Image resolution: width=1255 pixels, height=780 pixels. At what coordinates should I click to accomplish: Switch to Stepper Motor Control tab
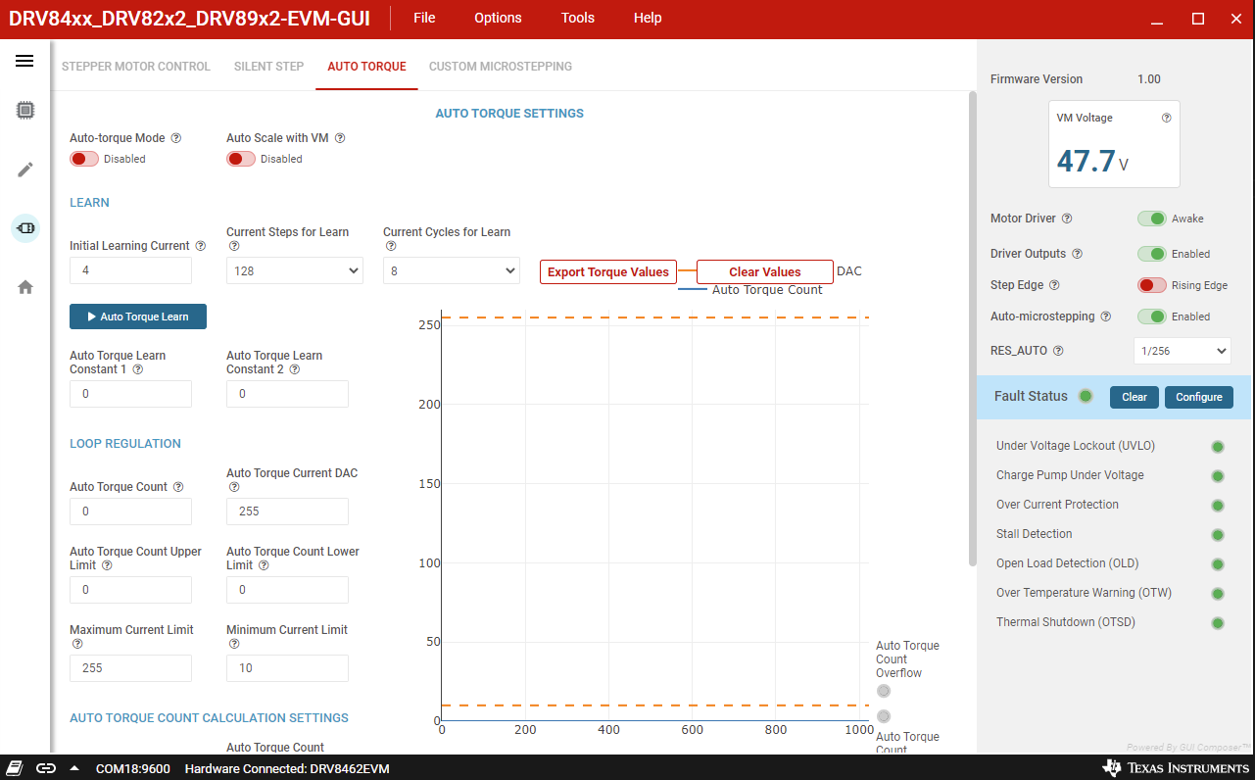tap(136, 67)
